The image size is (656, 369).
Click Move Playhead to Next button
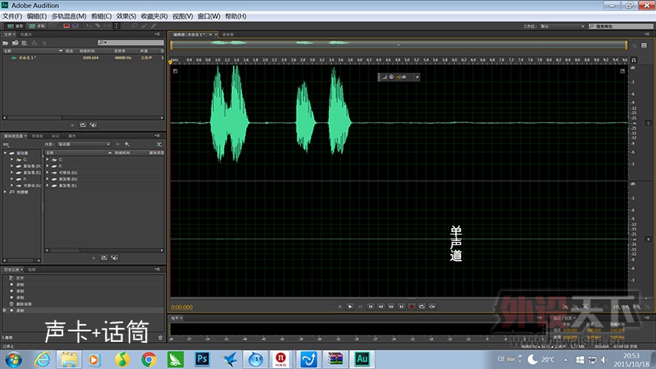pos(401,307)
